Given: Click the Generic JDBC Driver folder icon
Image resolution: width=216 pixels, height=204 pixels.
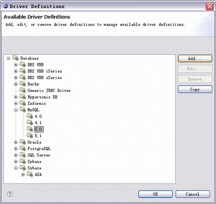Looking at the screenshot, I should (x=23, y=90).
